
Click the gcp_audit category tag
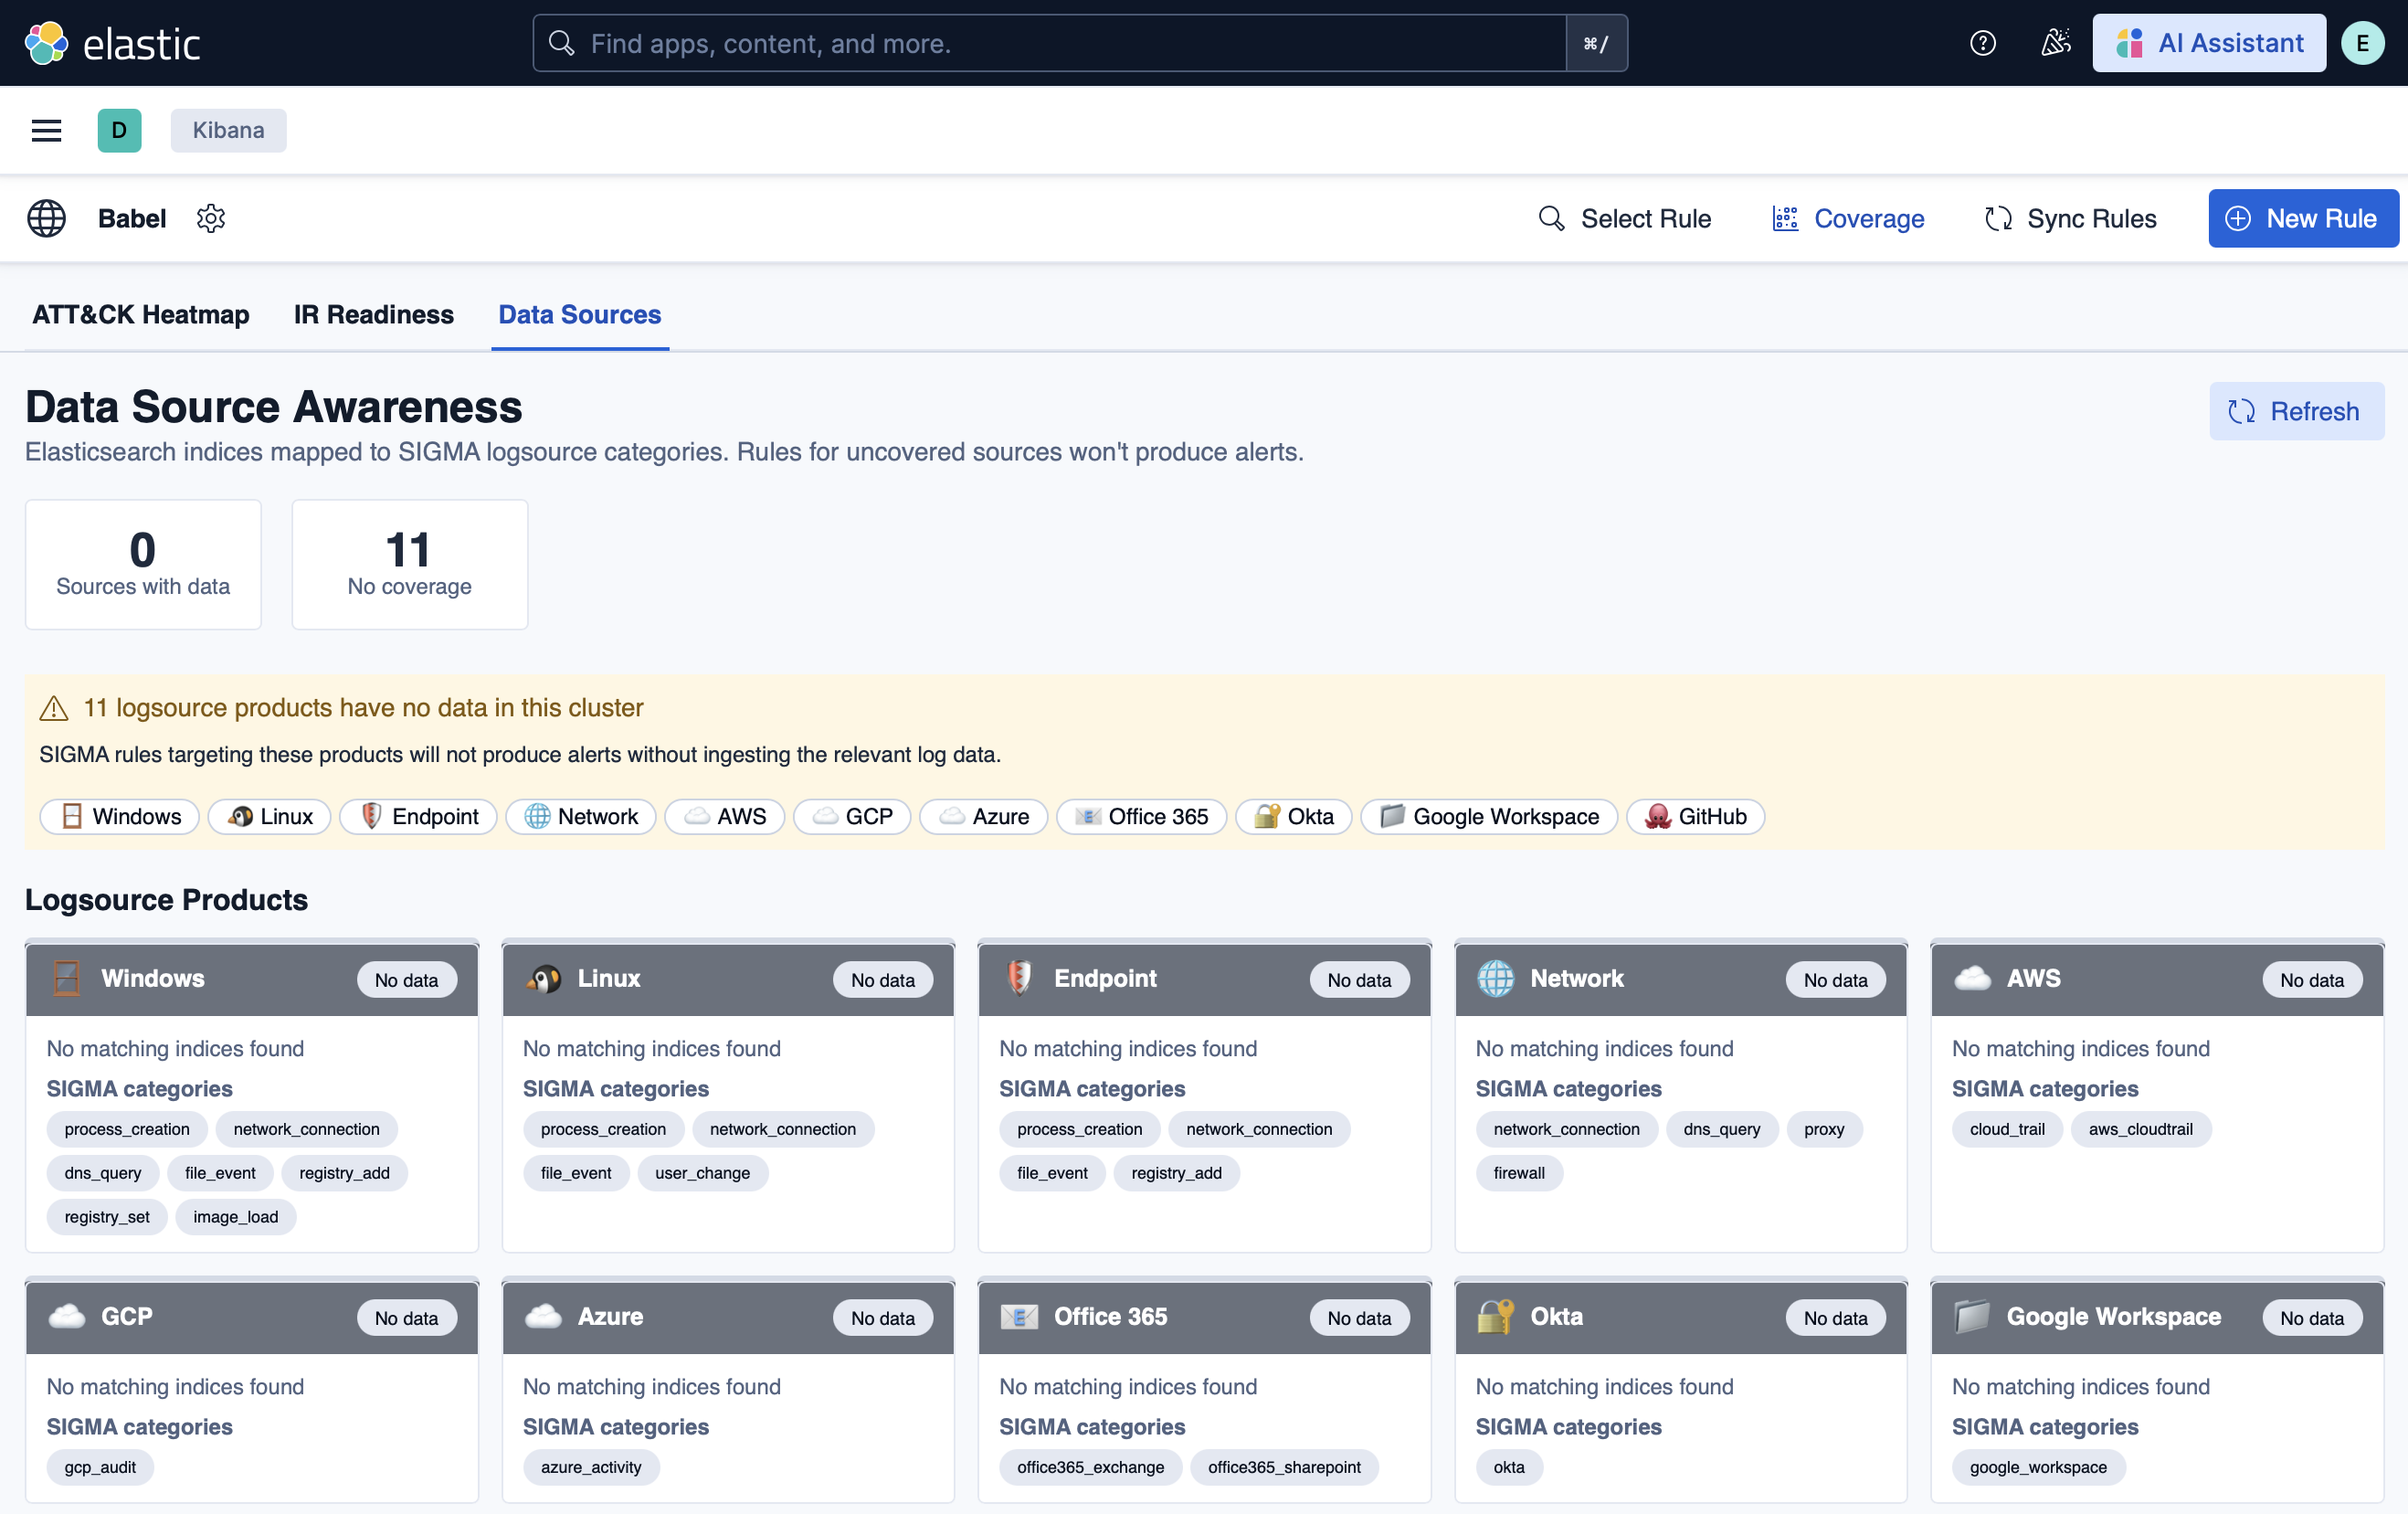coord(100,1466)
